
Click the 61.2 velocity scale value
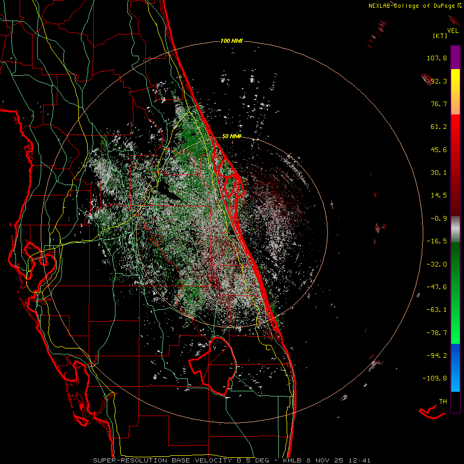[439, 127]
